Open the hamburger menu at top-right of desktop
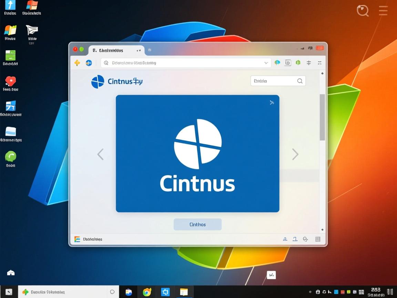The width and height of the screenshot is (397, 298). point(383,11)
